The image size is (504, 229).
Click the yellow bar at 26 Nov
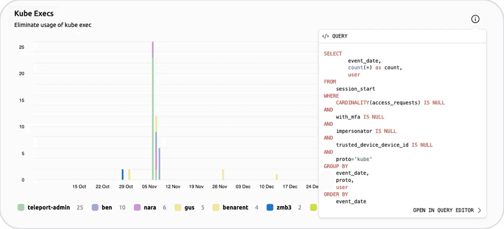223,174
